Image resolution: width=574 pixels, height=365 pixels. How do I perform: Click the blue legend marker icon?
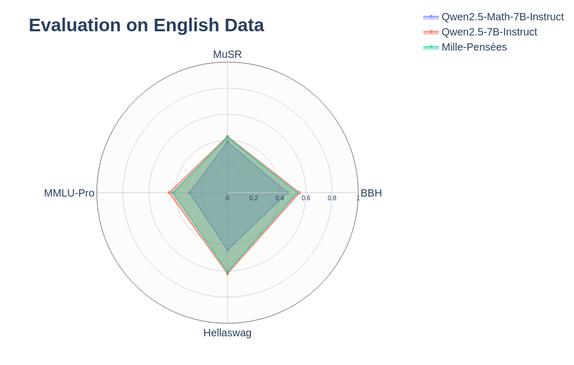tap(431, 17)
